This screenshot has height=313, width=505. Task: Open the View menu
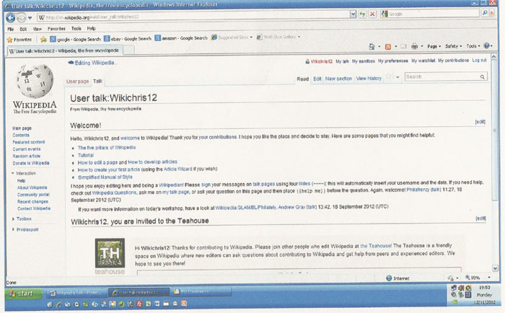coord(37,29)
